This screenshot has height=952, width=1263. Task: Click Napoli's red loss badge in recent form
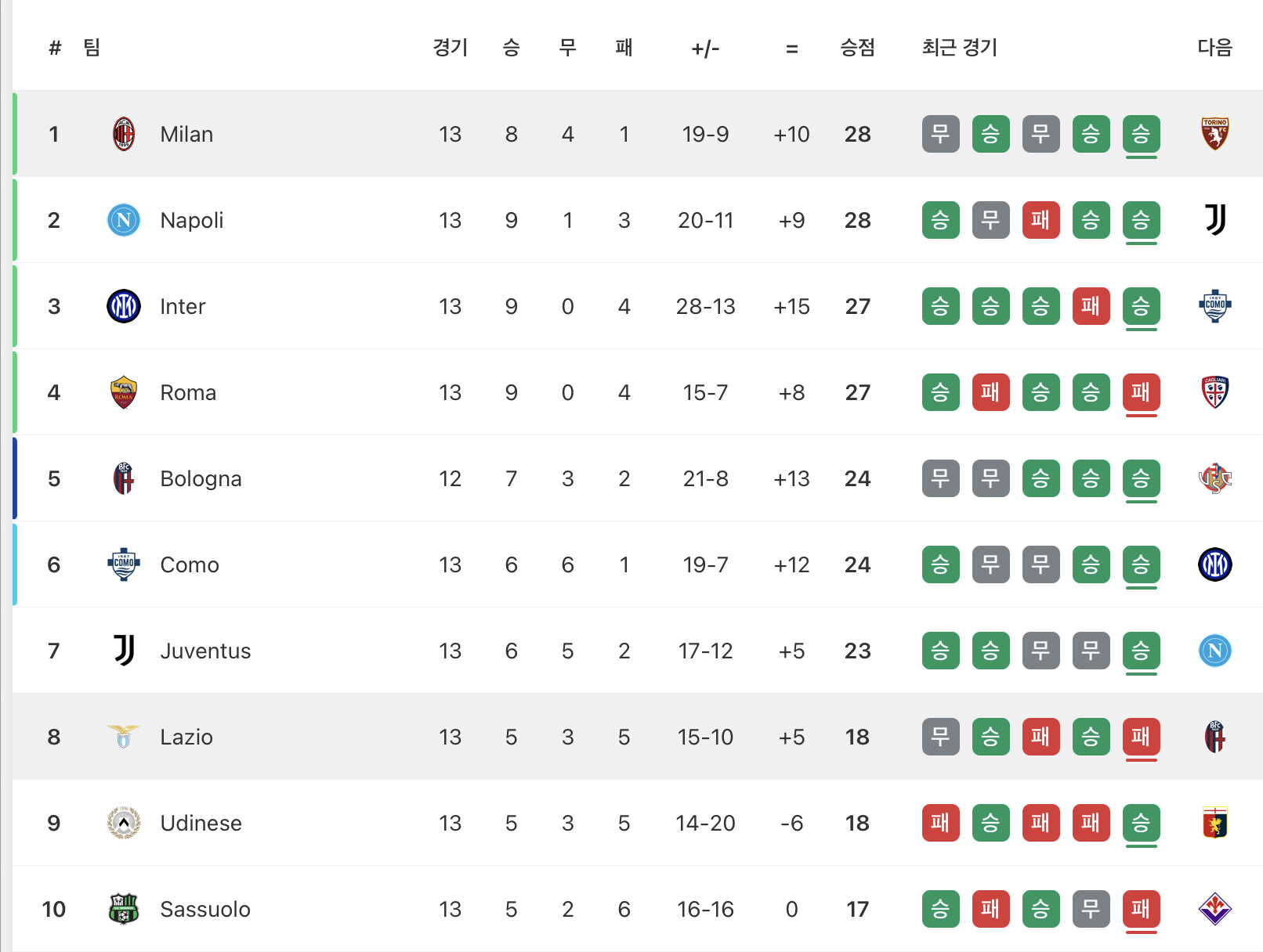click(1040, 220)
